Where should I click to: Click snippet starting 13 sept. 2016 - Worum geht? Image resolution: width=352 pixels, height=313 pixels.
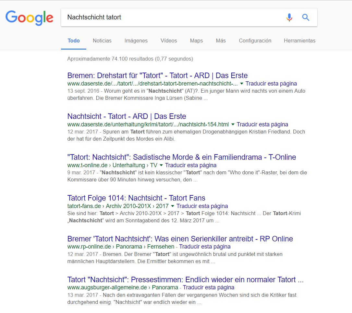click(186, 95)
